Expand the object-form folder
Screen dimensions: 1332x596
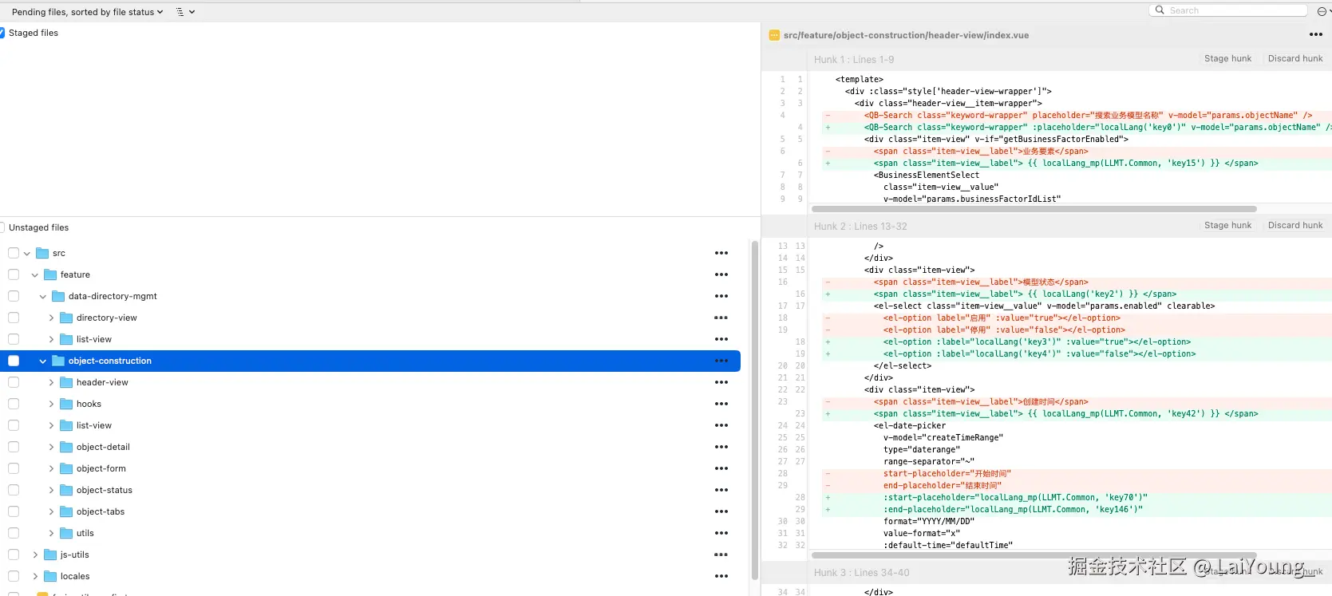click(x=51, y=468)
